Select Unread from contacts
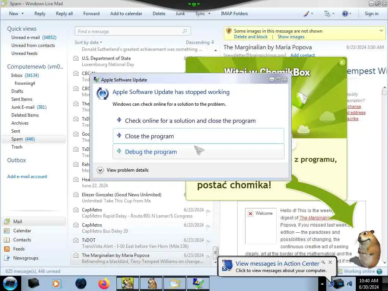388x291 pixels. pos(33,45)
